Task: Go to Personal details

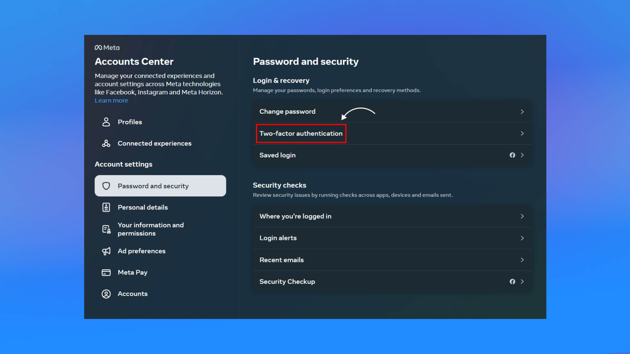Action: click(160, 207)
